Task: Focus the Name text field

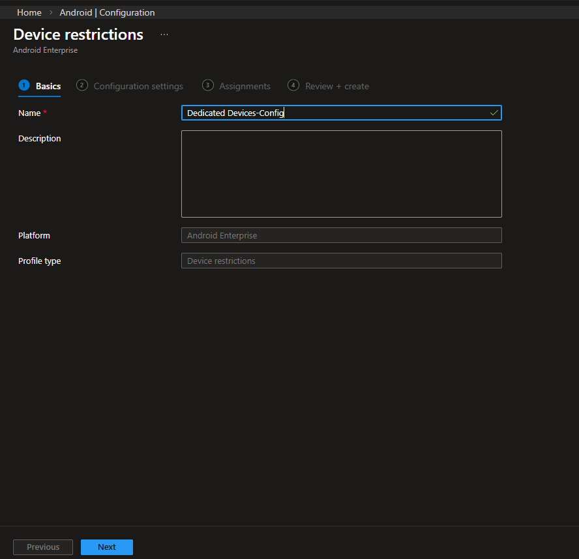Action: [333, 113]
